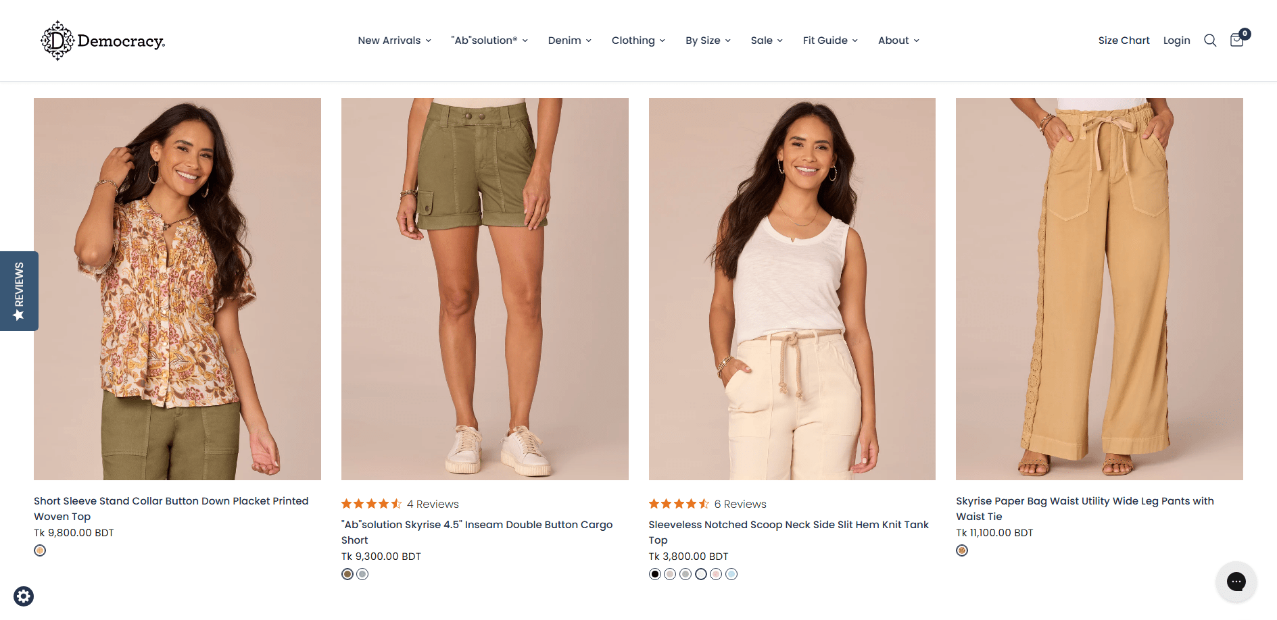This screenshot has width=1277, height=620.
Task: Open the Fit Guide menu
Action: click(830, 41)
